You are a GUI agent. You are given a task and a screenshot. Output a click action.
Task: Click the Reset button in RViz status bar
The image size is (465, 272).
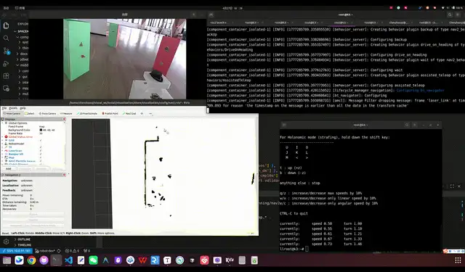(x=5, y=234)
